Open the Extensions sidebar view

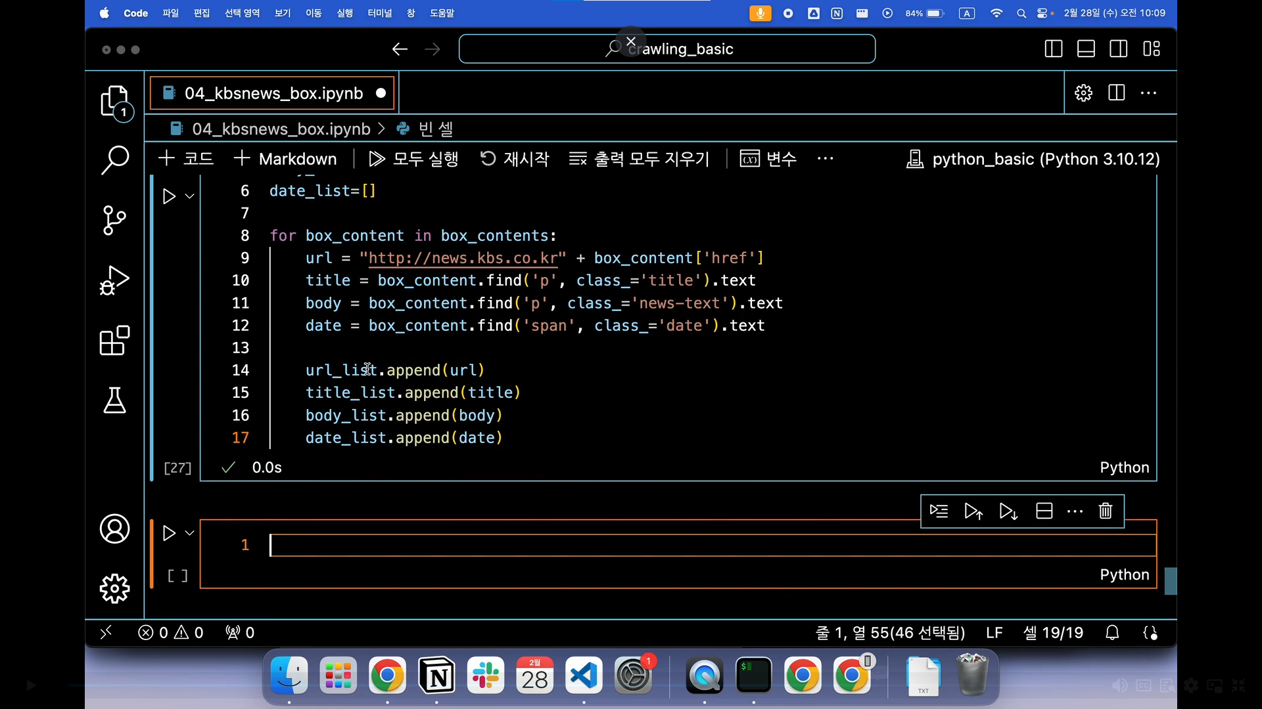[115, 341]
